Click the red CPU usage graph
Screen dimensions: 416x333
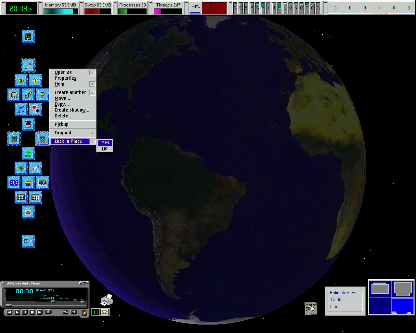pyautogui.click(x=214, y=8)
